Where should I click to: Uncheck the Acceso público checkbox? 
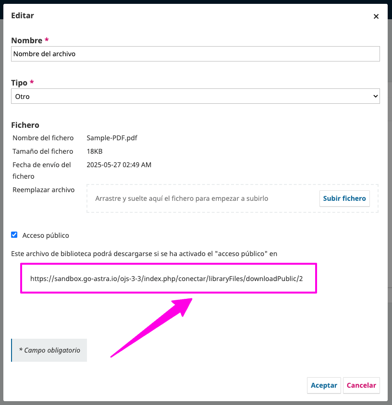coord(14,235)
